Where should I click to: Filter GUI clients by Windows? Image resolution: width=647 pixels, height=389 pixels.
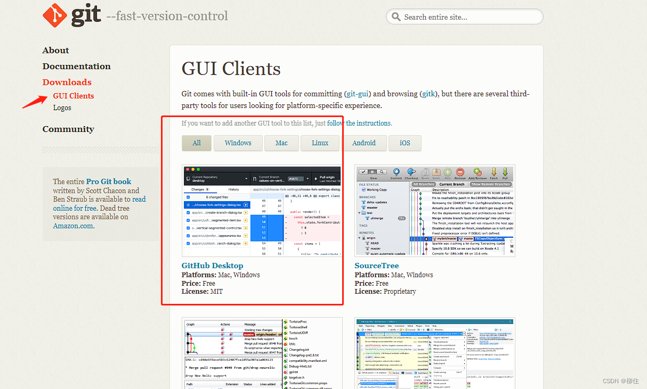tap(238, 143)
